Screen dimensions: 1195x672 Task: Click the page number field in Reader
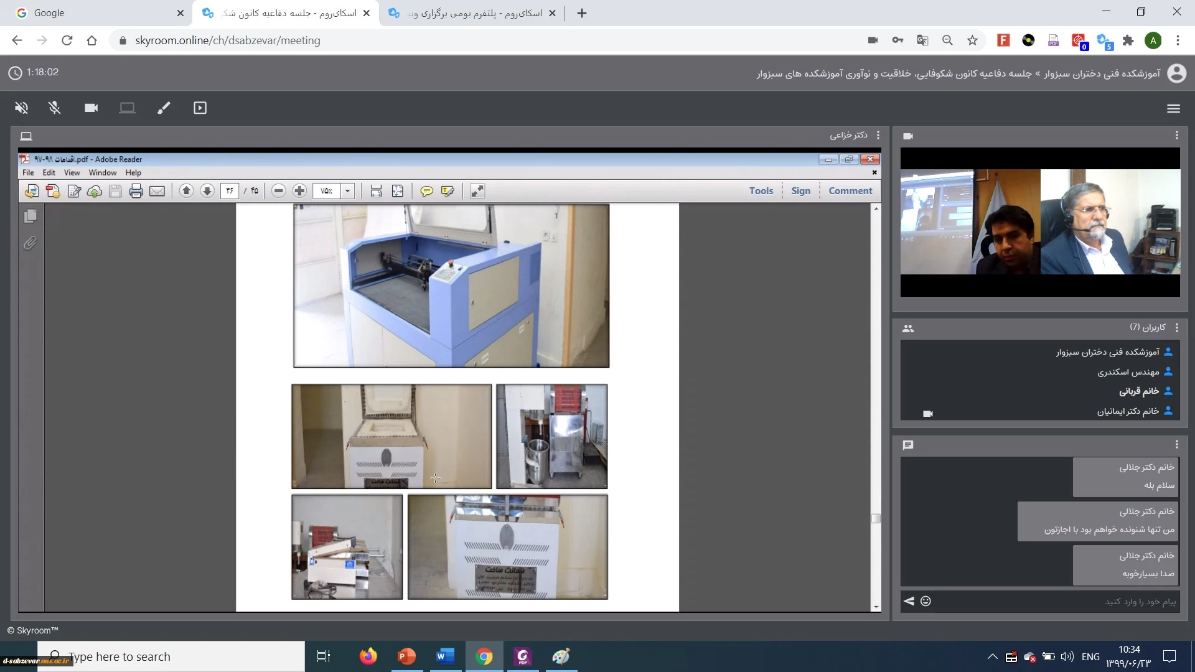(x=230, y=191)
